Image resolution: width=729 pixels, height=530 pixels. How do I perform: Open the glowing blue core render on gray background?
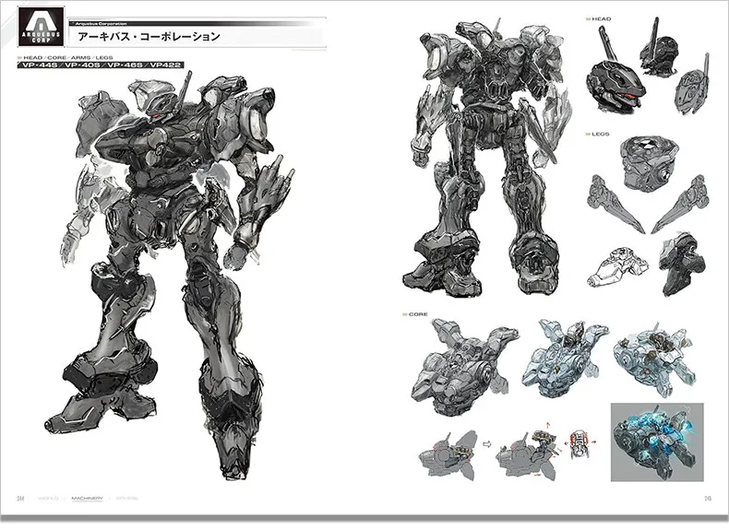[x=657, y=442]
